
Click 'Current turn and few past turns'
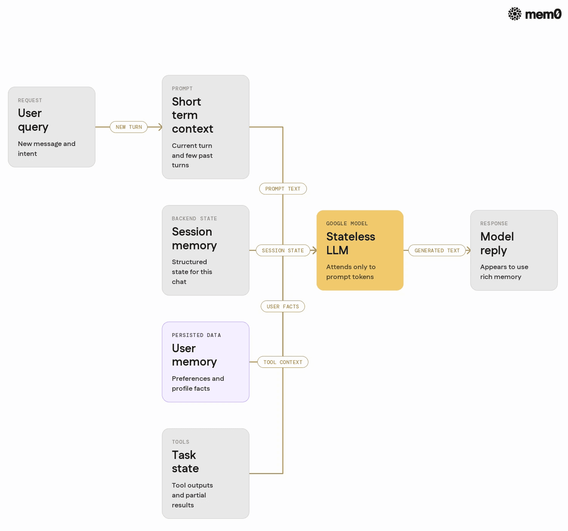pos(192,156)
